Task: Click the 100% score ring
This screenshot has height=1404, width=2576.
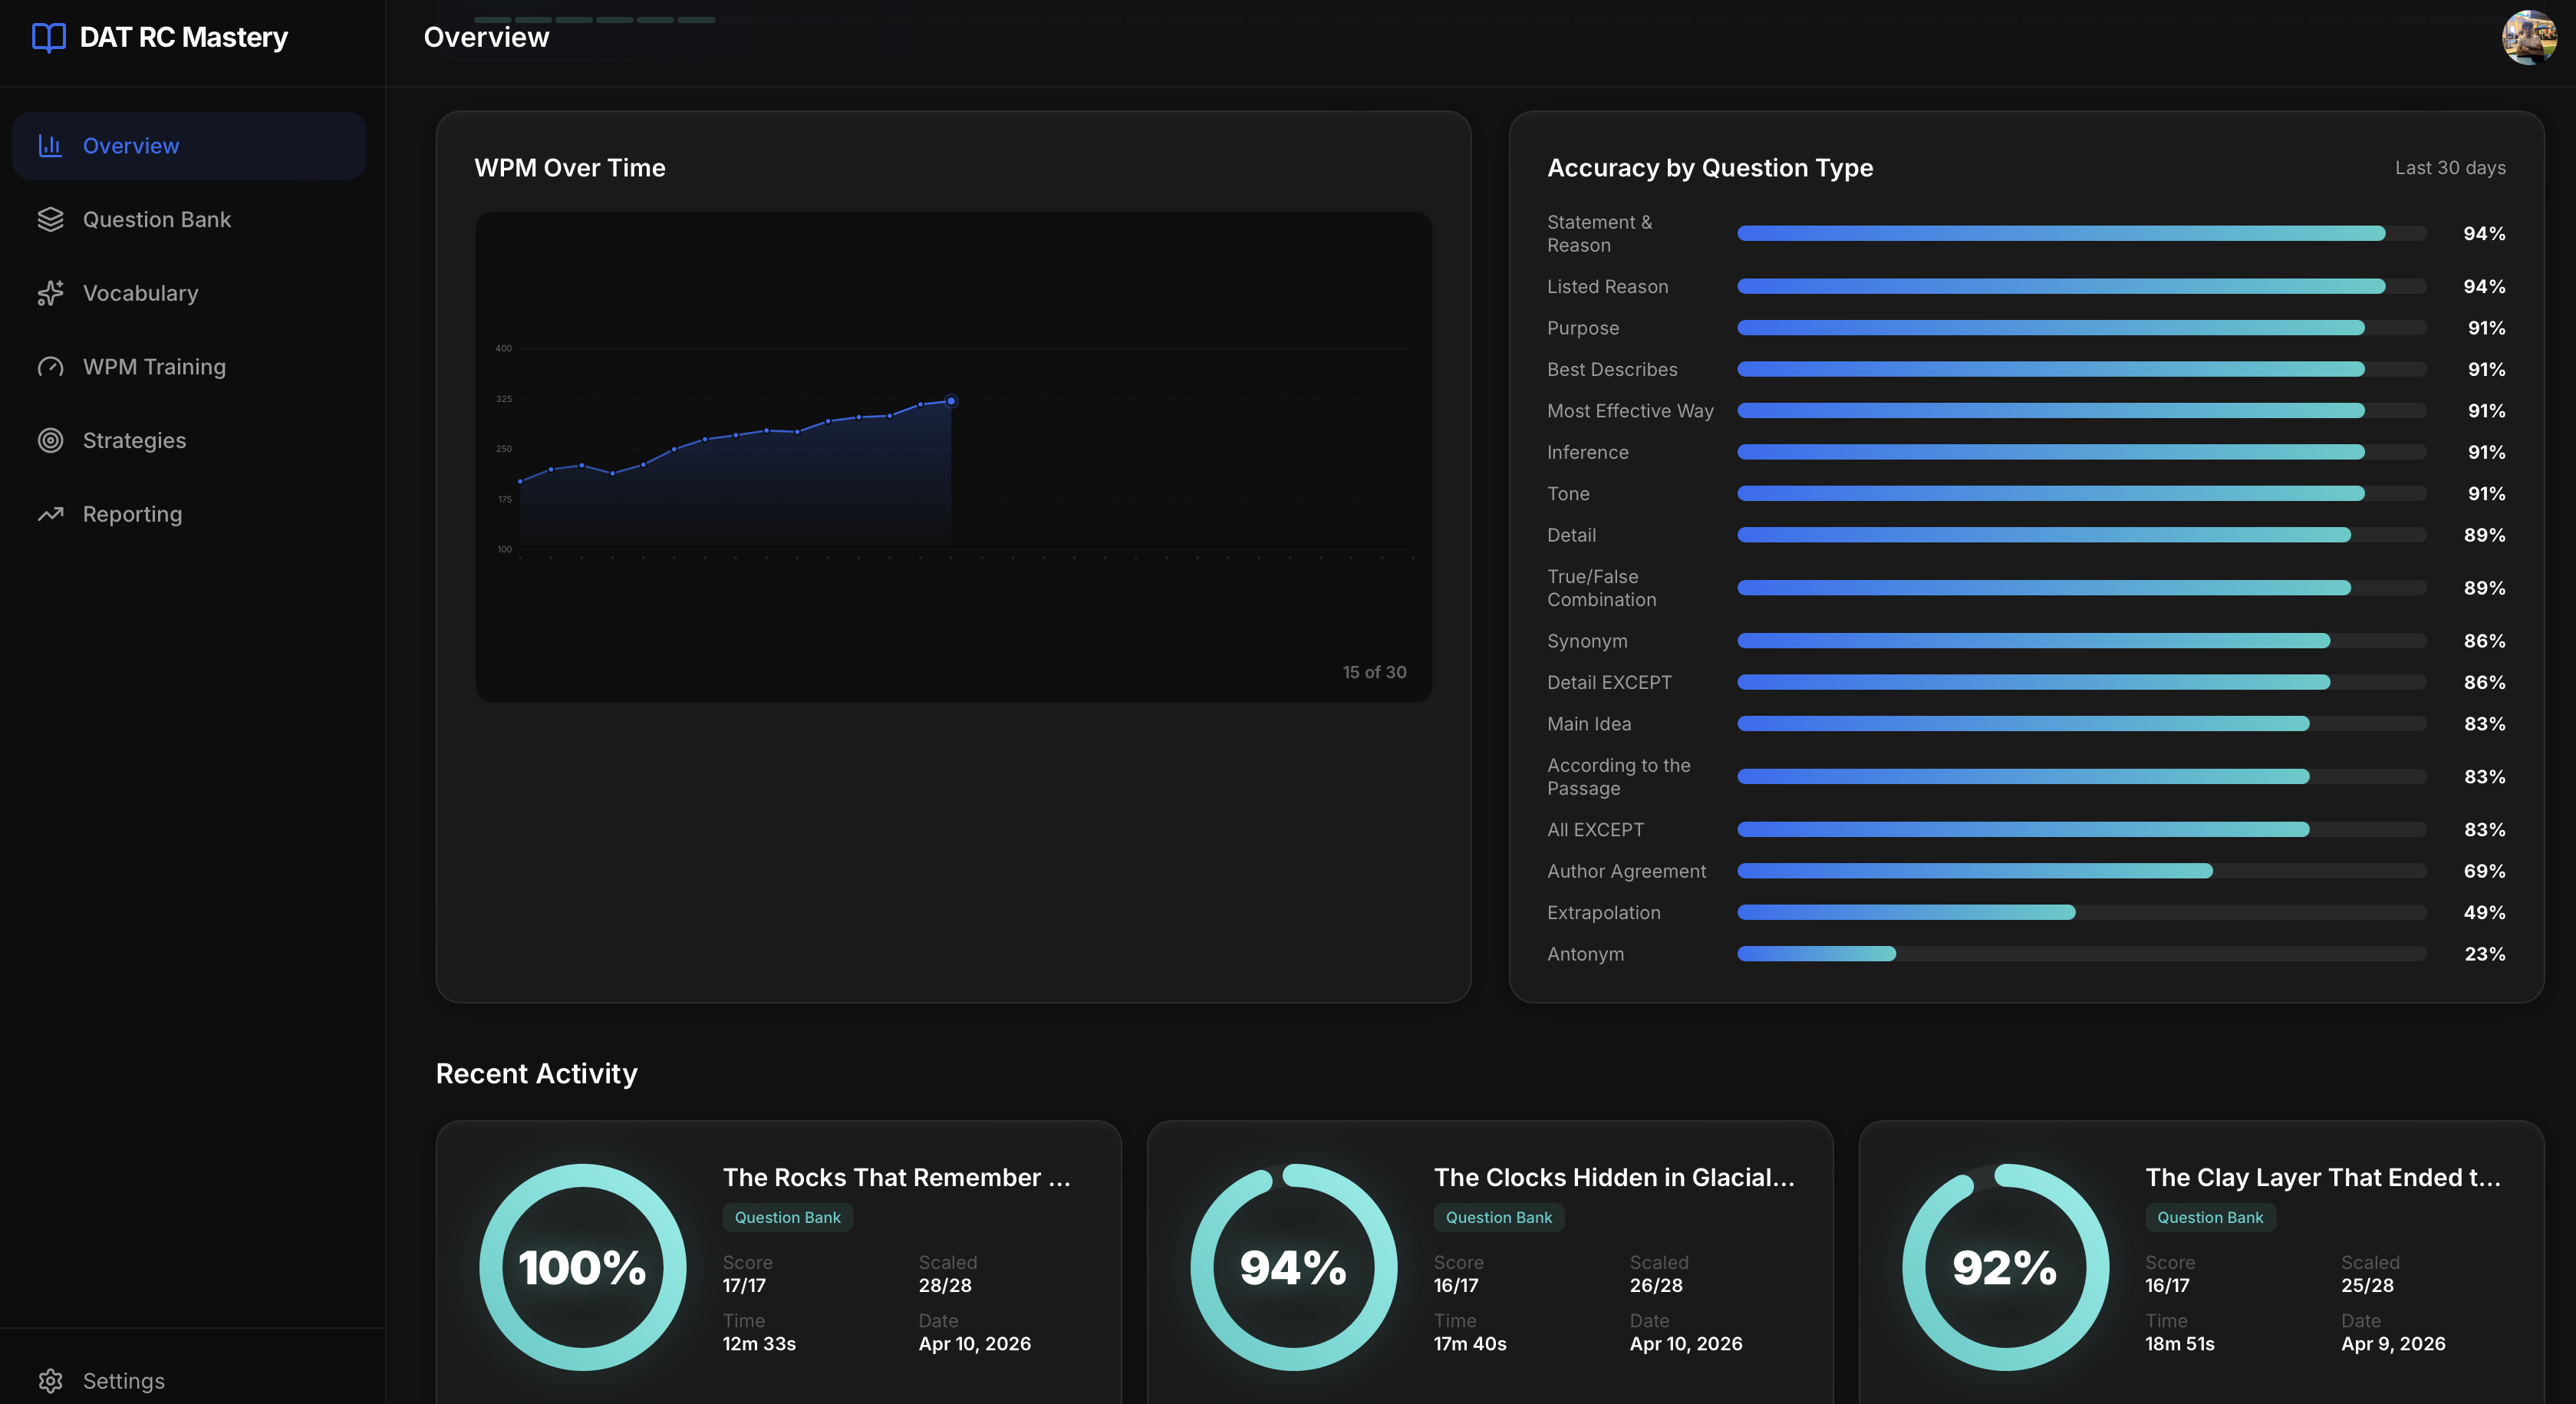Action: tap(582, 1267)
